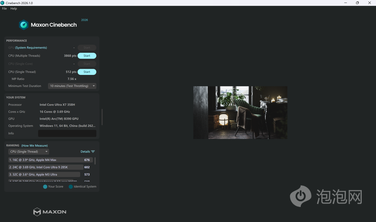The height and width of the screenshot is (222, 376).
Task: Click the Your Score legend circle
Action: pyautogui.click(x=45, y=187)
